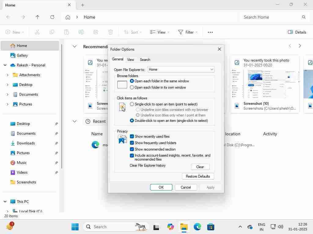
Task: Uncheck Show recently used files
Action: point(132,136)
